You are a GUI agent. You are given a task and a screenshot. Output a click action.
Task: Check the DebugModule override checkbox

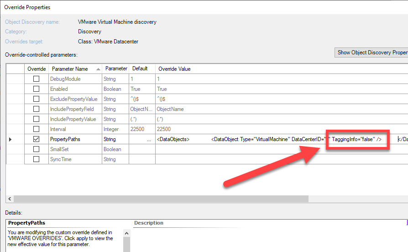(36, 79)
